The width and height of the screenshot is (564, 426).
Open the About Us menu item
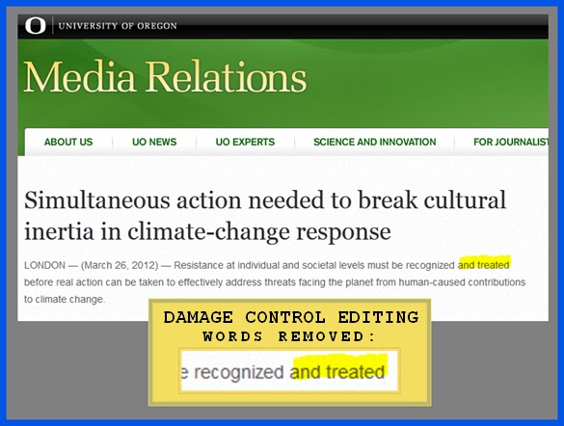[x=68, y=142]
